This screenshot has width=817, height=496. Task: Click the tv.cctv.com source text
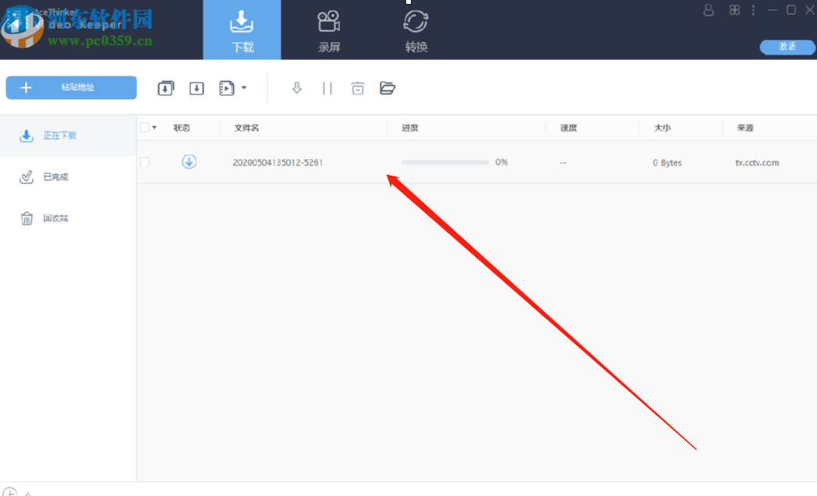757,162
